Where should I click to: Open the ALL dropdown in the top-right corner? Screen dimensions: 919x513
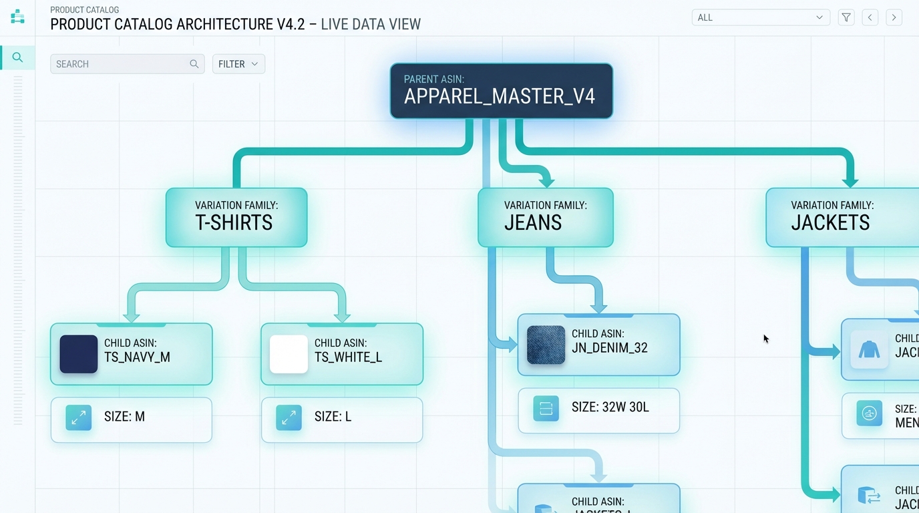(x=761, y=17)
